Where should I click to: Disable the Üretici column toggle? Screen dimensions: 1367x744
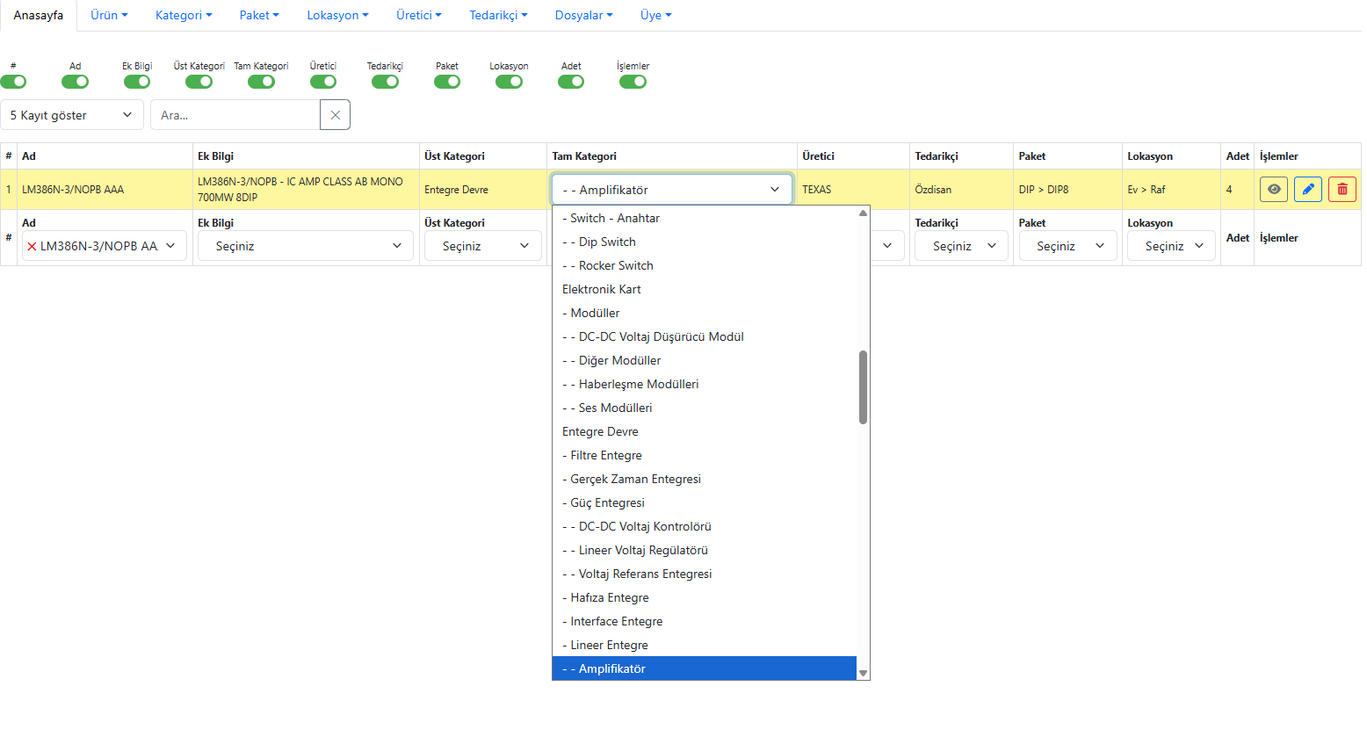pyautogui.click(x=323, y=82)
